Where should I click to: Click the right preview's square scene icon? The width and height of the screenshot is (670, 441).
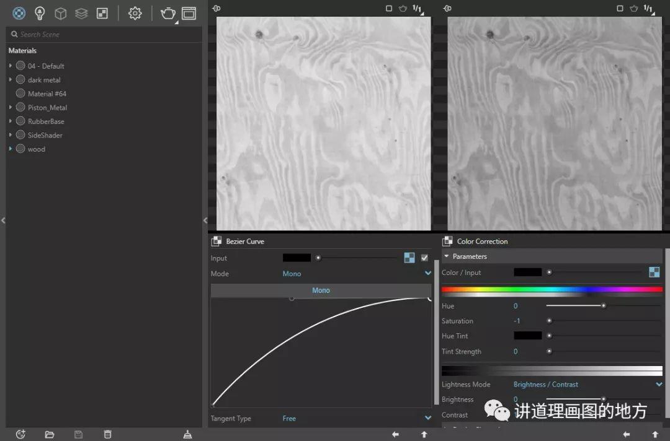(620, 9)
